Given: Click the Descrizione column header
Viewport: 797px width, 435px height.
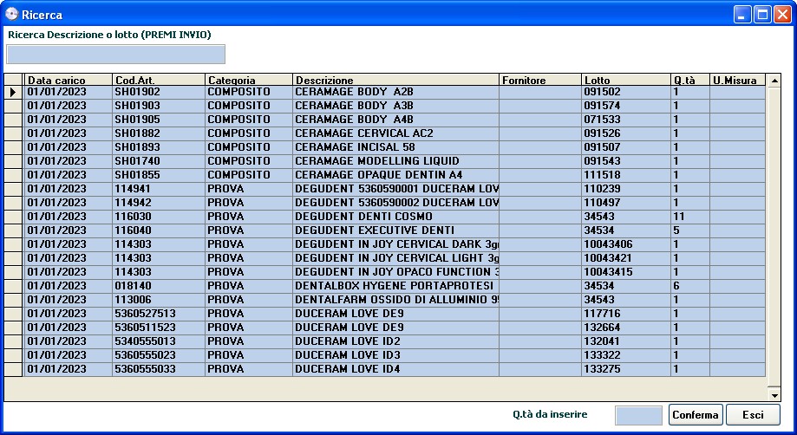Looking at the screenshot, I should [396, 80].
